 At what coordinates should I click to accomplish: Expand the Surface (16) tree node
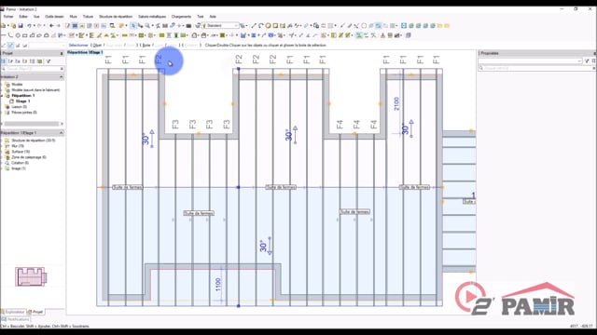(2, 152)
